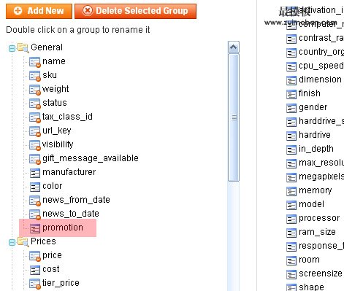Select the Prices folder icon
Viewport: 344px width, 291px height.
[x=23, y=241]
